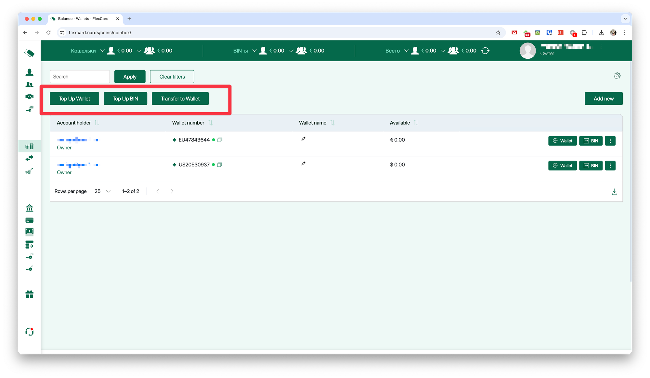The height and width of the screenshot is (378, 650).
Task: Click the Top Up Wallet button
Action: pos(74,99)
